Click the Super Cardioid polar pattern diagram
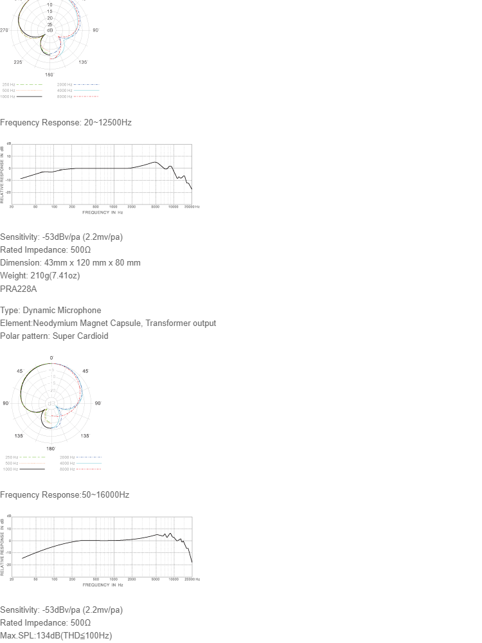 point(51,413)
